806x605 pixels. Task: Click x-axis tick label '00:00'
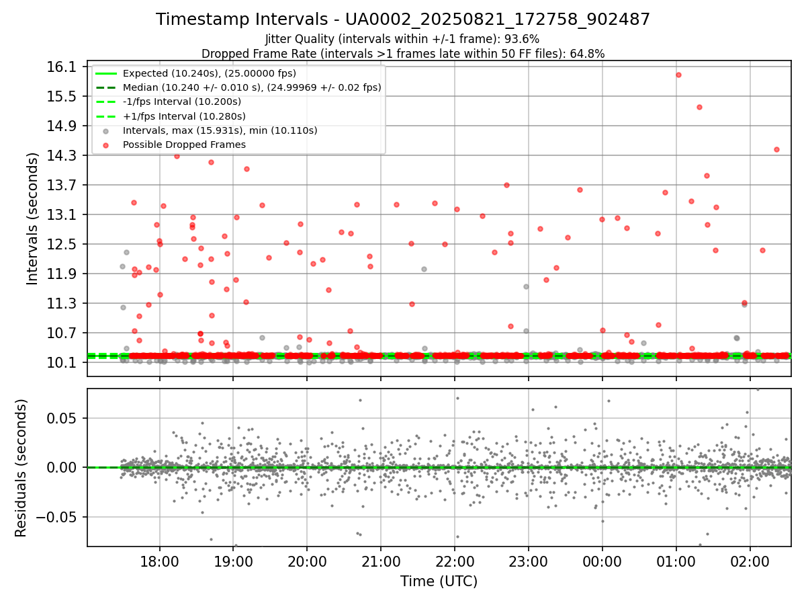[602, 561]
